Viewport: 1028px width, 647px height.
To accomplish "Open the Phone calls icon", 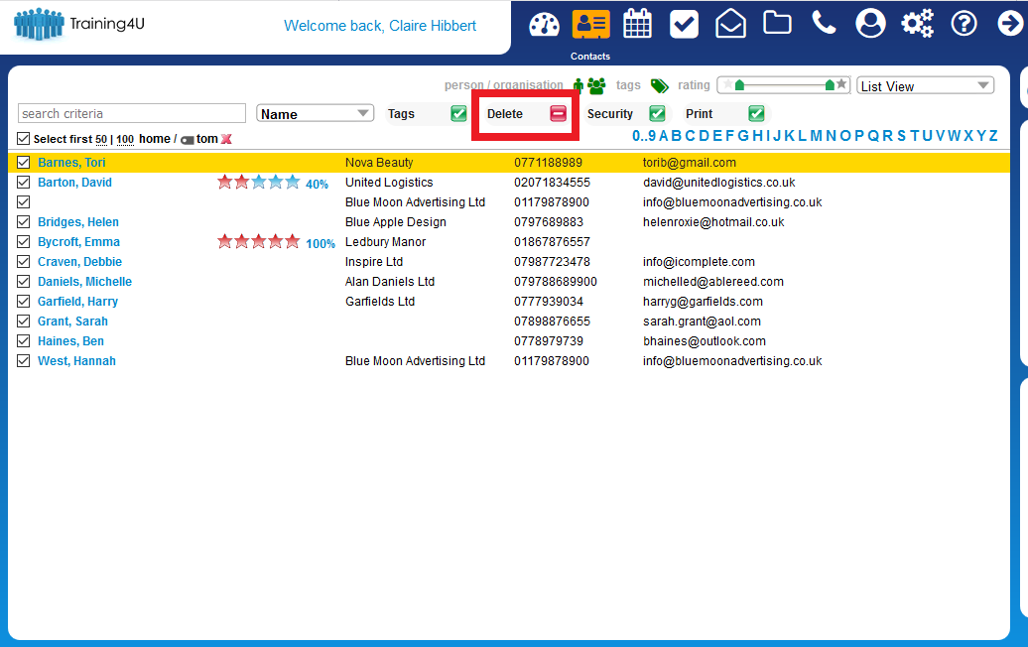I will pos(824,23).
